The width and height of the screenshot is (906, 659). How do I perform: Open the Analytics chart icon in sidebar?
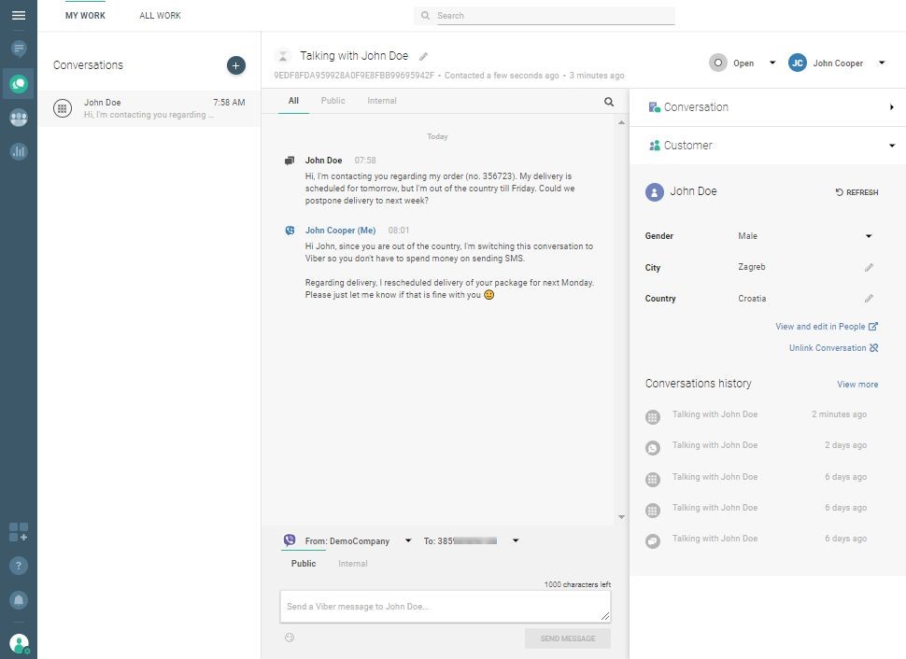pyautogui.click(x=19, y=151)
